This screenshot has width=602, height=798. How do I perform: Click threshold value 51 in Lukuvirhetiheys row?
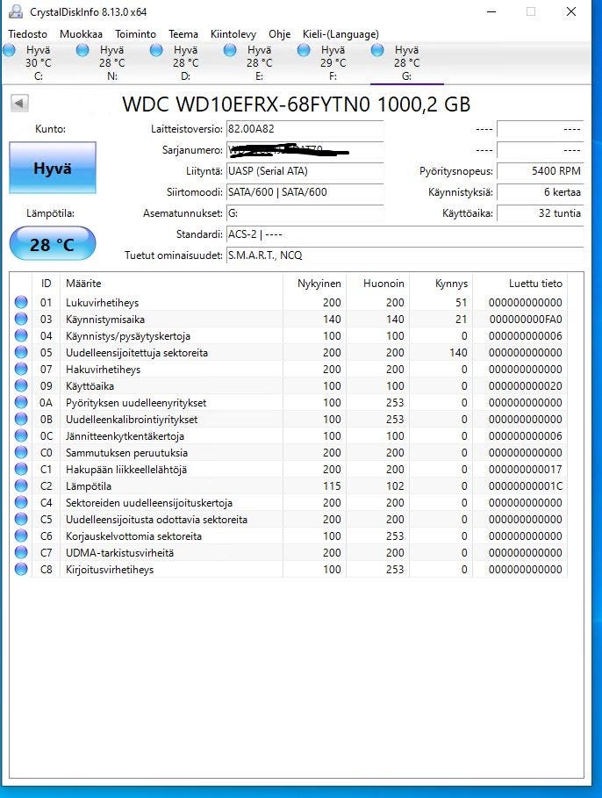pyautogui.click(x=461, y=302)
